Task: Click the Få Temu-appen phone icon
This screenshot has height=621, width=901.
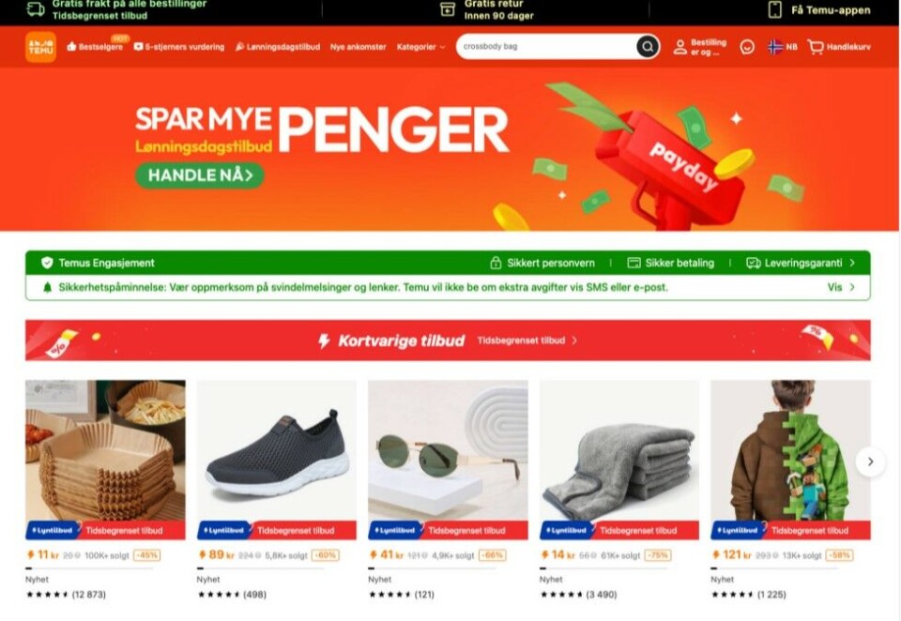Action: (x=775, y=9)
